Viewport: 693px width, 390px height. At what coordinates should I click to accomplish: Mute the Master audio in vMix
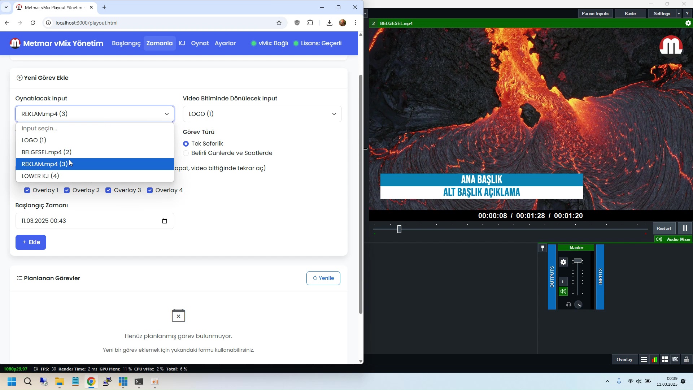tap(563, 291)
